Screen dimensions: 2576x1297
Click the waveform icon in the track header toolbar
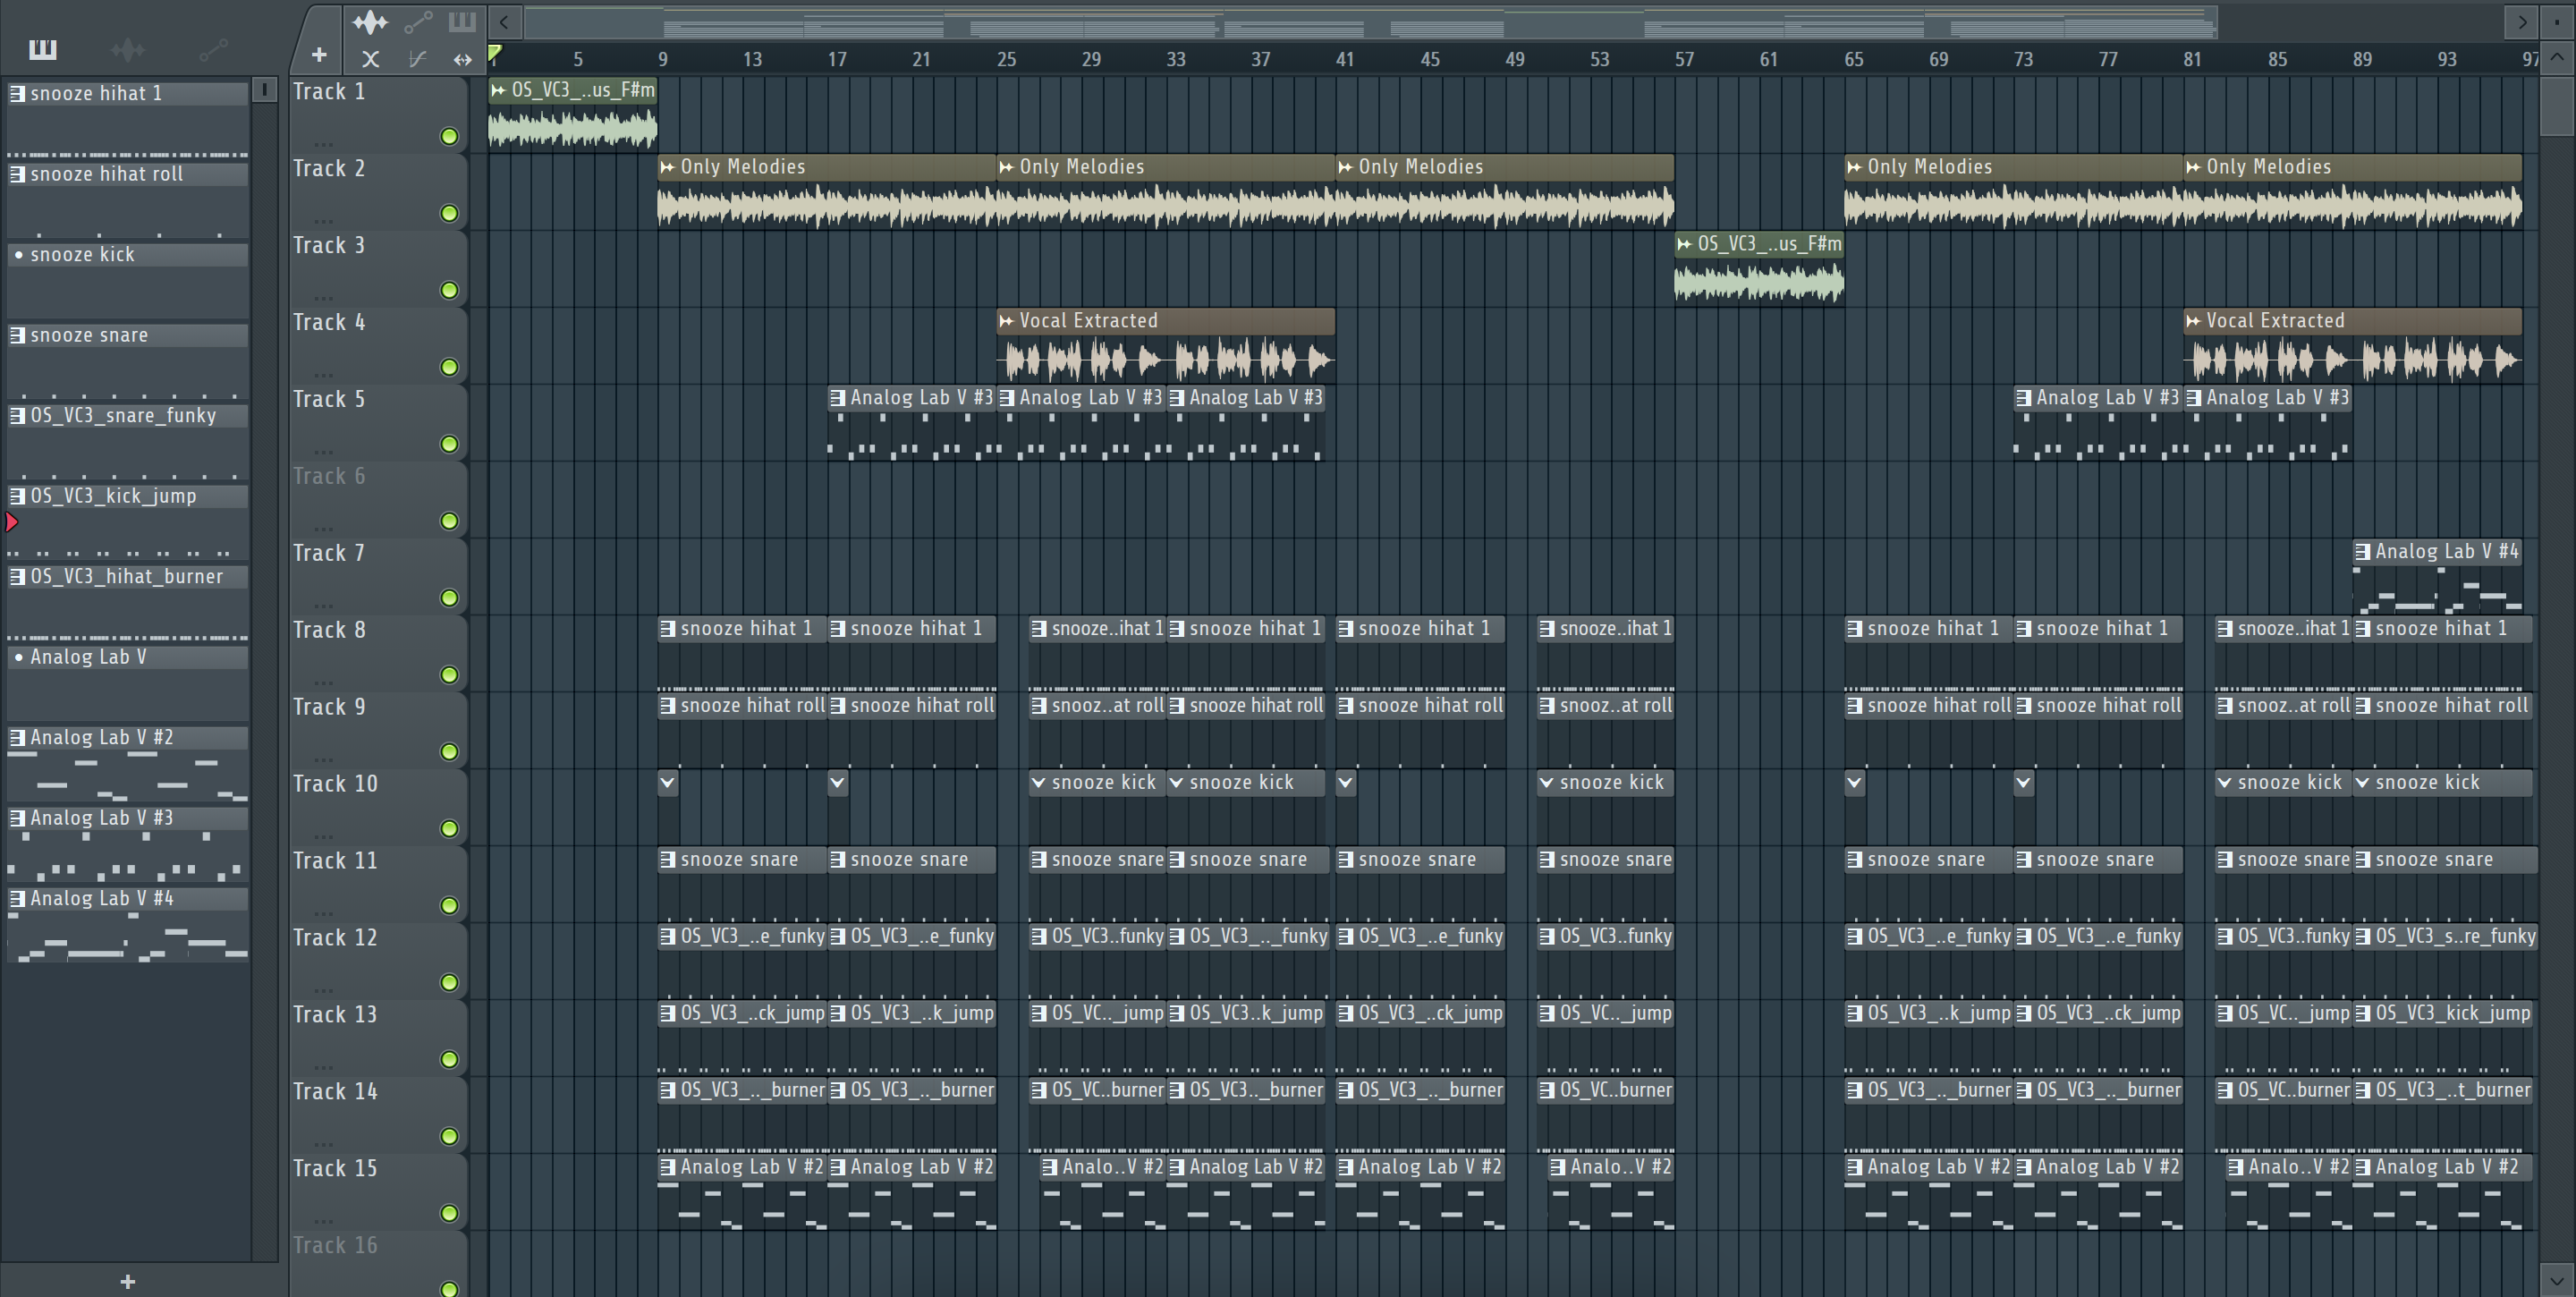370,21
